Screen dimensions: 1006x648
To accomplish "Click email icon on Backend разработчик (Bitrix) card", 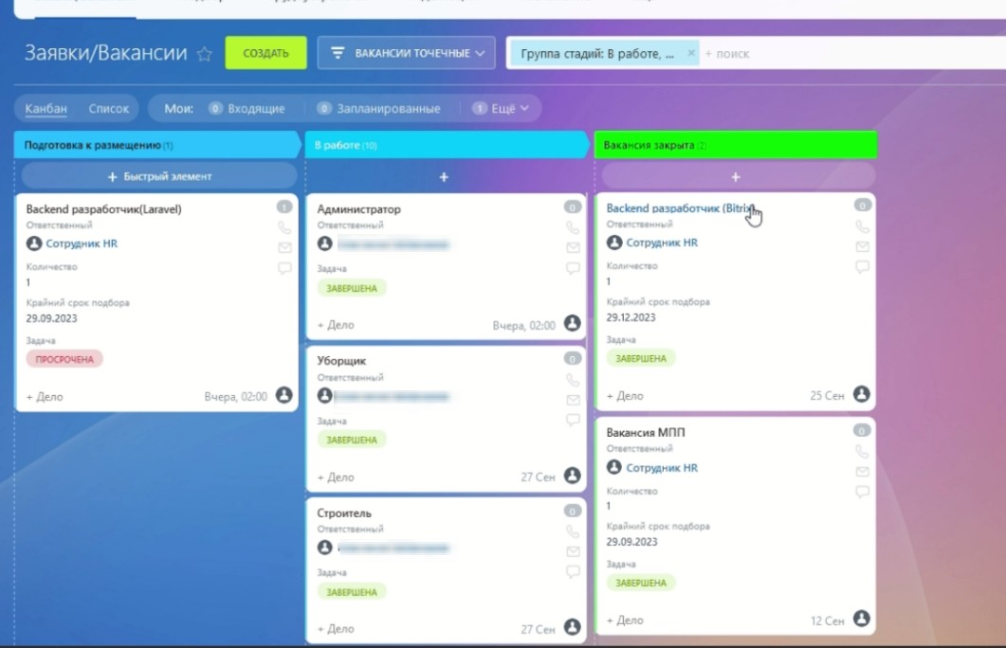I will point(861,247).
